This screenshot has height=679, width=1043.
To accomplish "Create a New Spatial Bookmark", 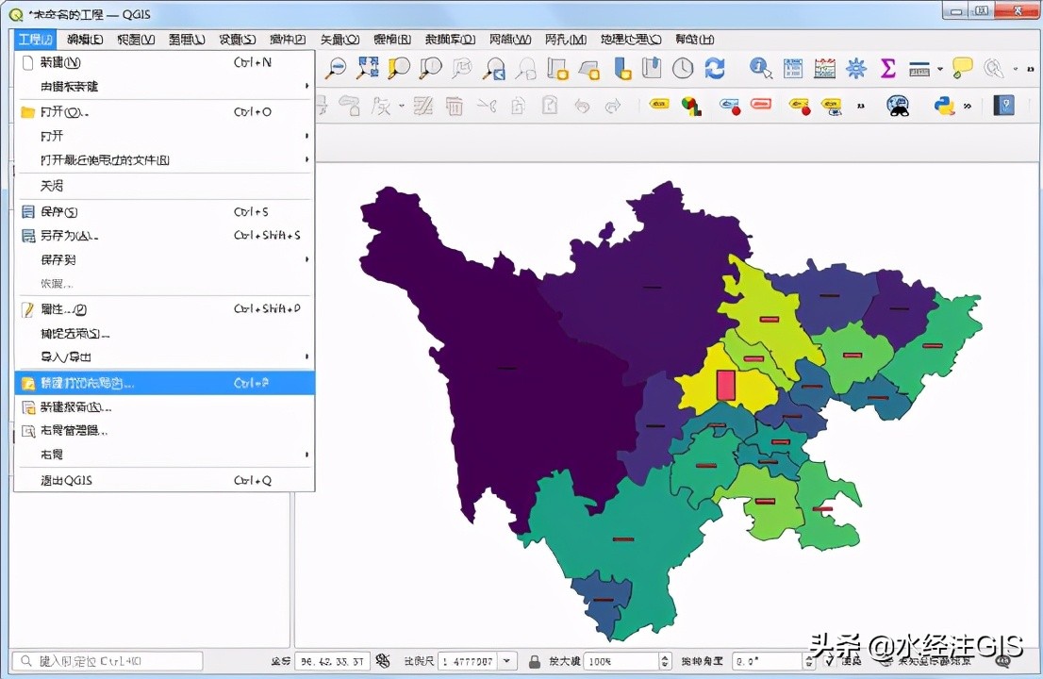I will [x=622, y=69].
